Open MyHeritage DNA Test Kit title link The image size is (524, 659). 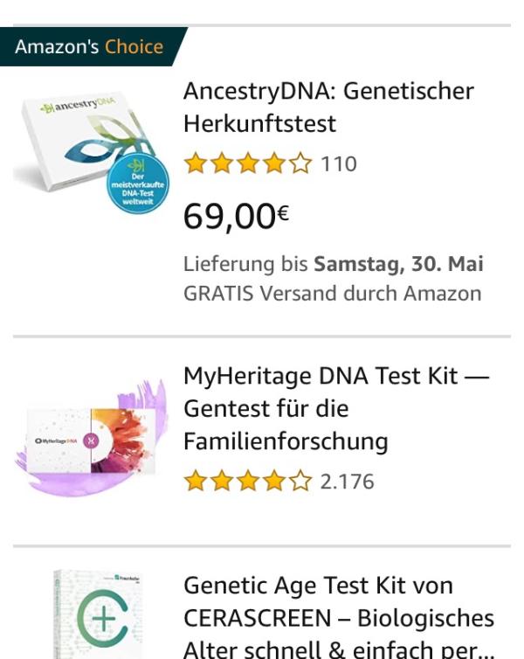[x=335, y=408]
